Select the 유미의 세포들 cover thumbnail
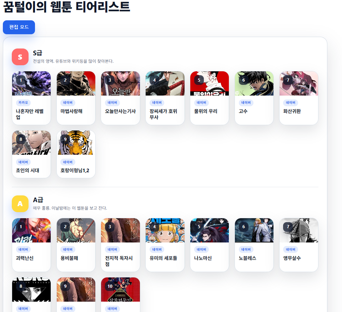 [x=165, y=230]
